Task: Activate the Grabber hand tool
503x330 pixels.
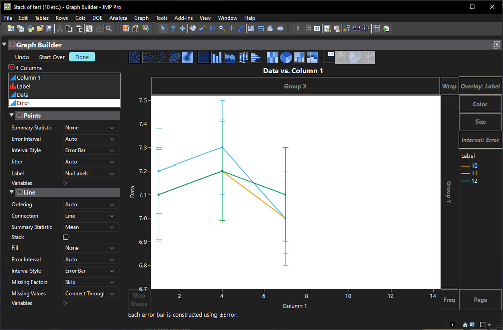Action: click(192, 29)
